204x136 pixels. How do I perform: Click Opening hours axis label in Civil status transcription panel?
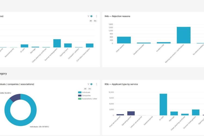coord(64,52)
